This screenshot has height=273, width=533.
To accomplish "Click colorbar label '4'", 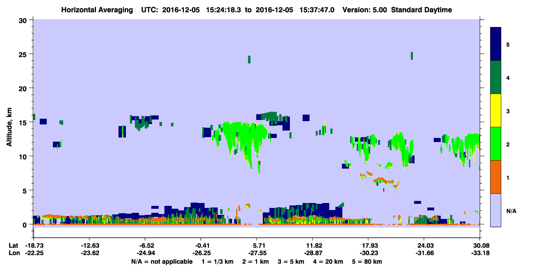I will click(x=508, y=77).
